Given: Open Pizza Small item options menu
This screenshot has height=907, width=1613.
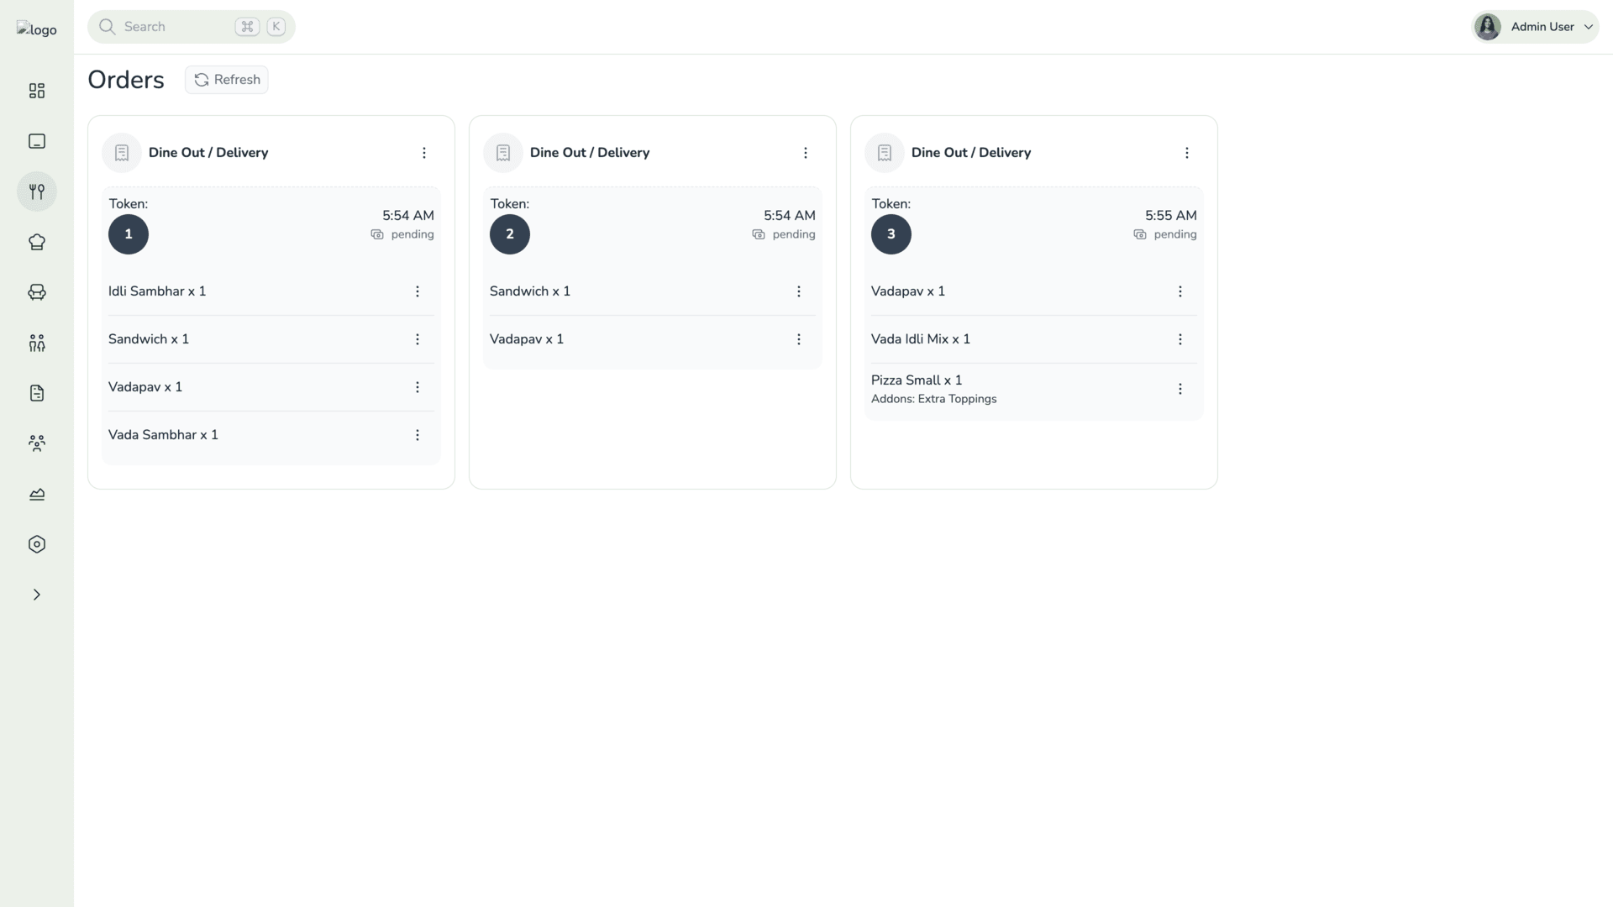Looking at the screenshot, I should tap(1180, 389).
